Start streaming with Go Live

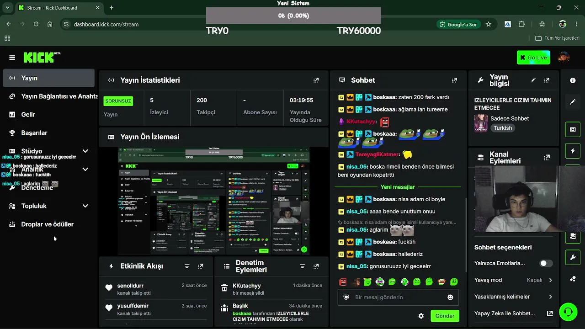pyautogui.click(x=533, y=58)
